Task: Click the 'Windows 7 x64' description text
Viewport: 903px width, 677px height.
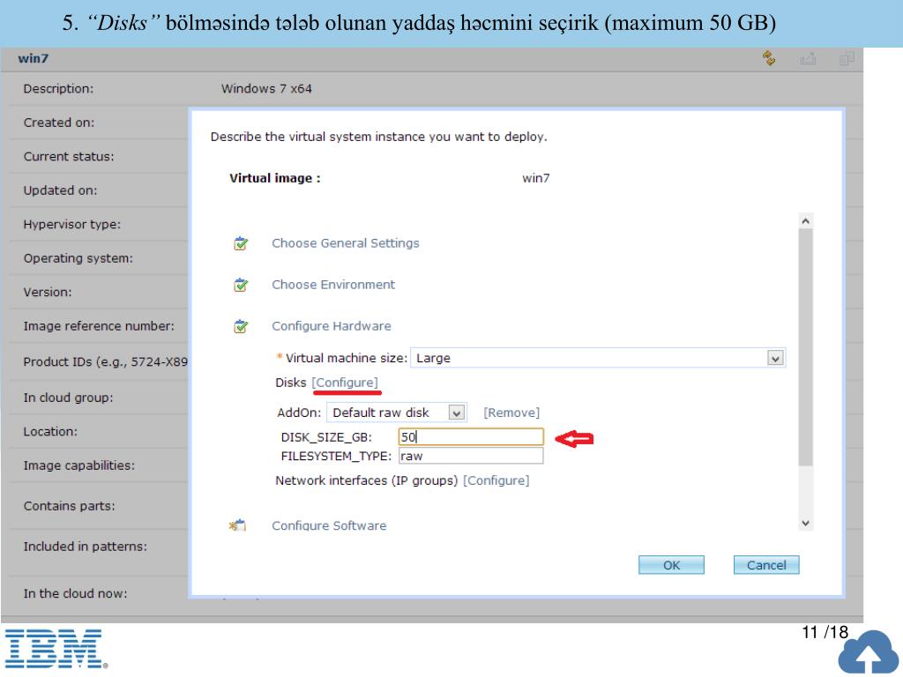Action: click(266, 89)
